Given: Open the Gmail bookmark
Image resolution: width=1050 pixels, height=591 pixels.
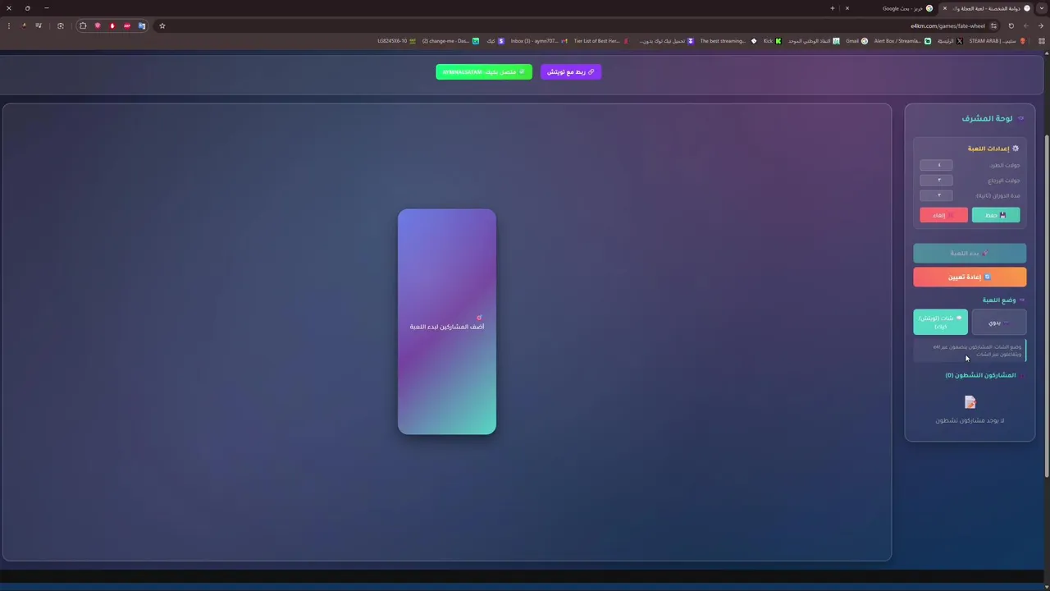Looking at the screenshot, I should [856, 41].
